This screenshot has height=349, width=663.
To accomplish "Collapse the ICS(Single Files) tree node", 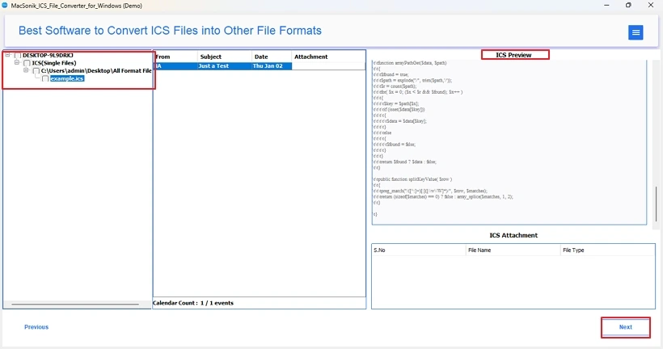I will [17, 62].
